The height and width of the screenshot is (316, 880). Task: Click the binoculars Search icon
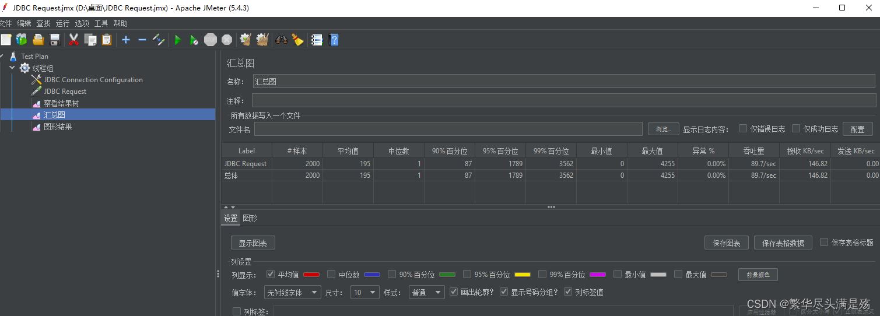coord(282,40)
